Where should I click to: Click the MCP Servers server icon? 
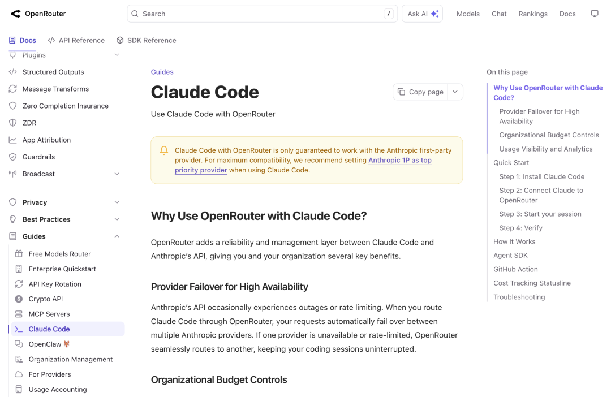[19, 314]
